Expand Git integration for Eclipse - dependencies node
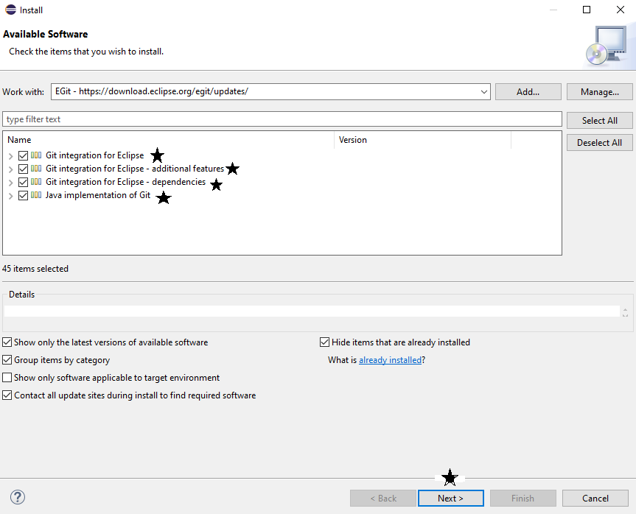 pyautogui.click(x=10, y=183)
